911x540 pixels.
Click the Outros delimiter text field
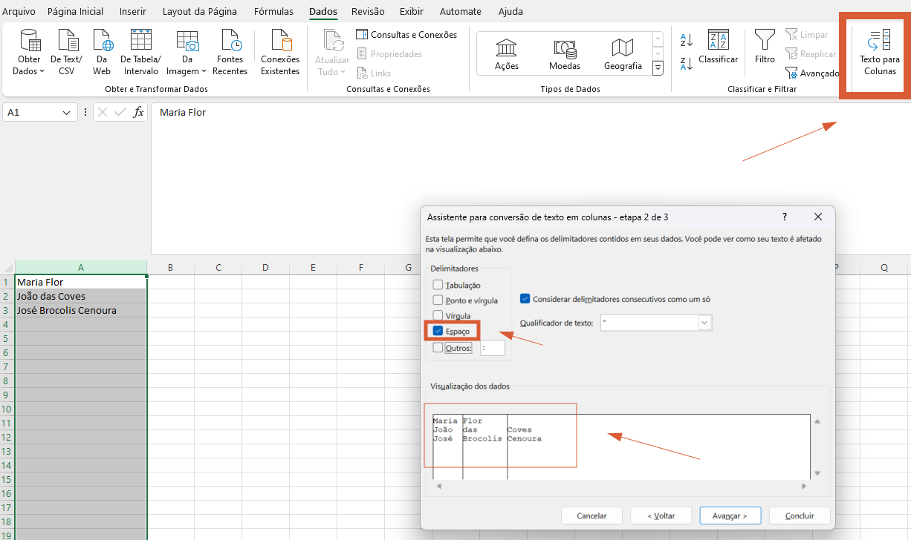coord(492,348)
